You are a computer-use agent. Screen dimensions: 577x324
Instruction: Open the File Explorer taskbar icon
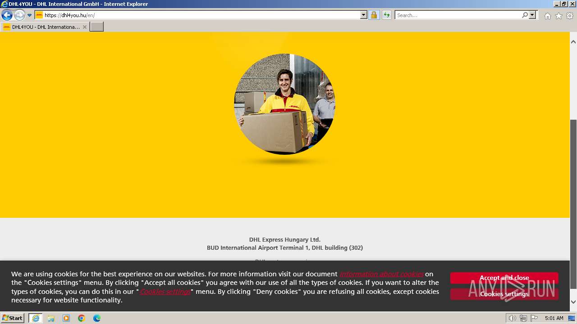tap(51, 318)
